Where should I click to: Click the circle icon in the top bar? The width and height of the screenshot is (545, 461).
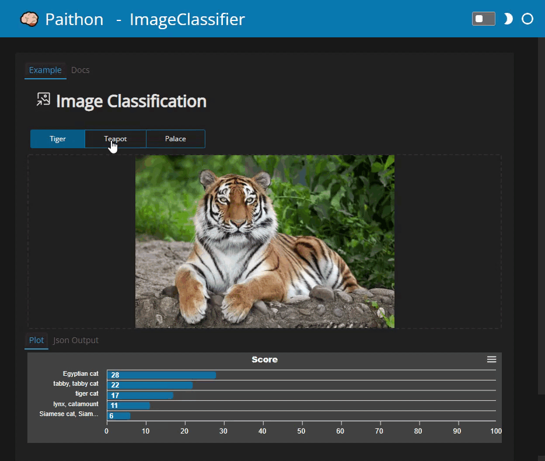click(527, 19)
